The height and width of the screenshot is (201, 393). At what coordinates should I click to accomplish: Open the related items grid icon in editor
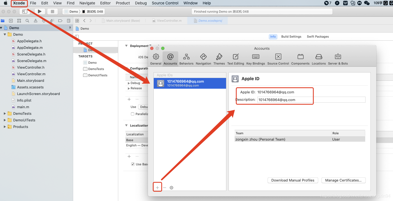77,21
